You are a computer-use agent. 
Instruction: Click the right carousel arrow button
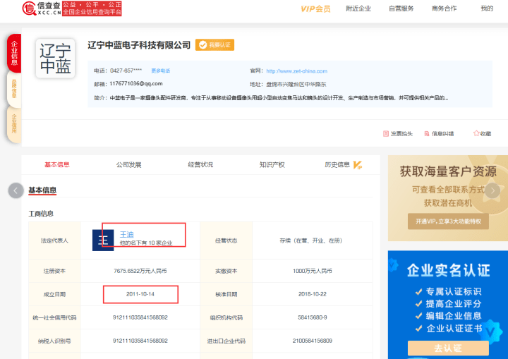[492, 190]
